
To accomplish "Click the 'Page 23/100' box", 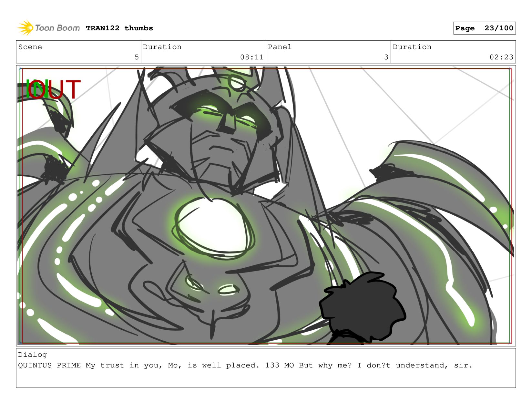I will click(484, 28).
